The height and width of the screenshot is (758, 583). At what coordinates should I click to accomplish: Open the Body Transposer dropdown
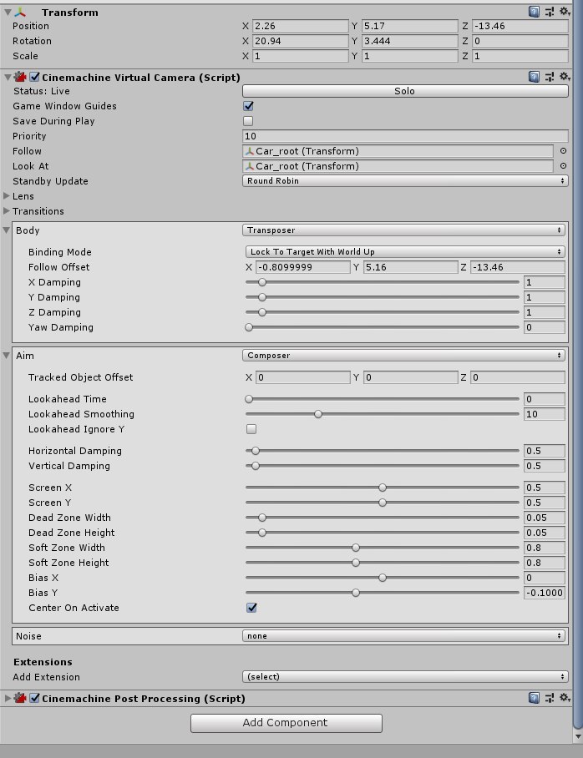click(x=403, y=230)
